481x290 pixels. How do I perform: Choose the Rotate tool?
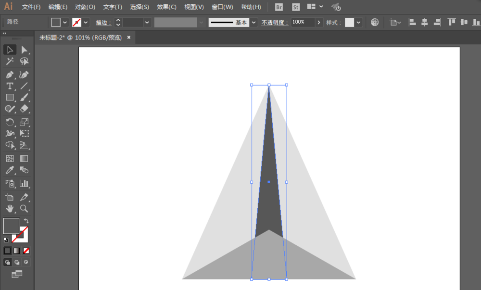point(10,122)
